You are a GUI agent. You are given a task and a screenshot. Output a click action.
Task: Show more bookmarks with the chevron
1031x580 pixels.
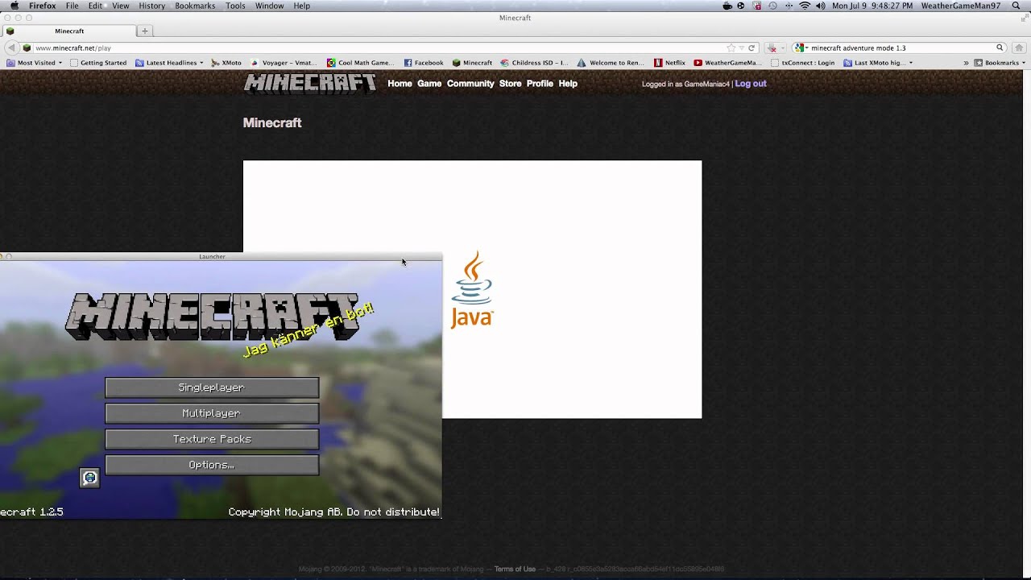point(966,62)
